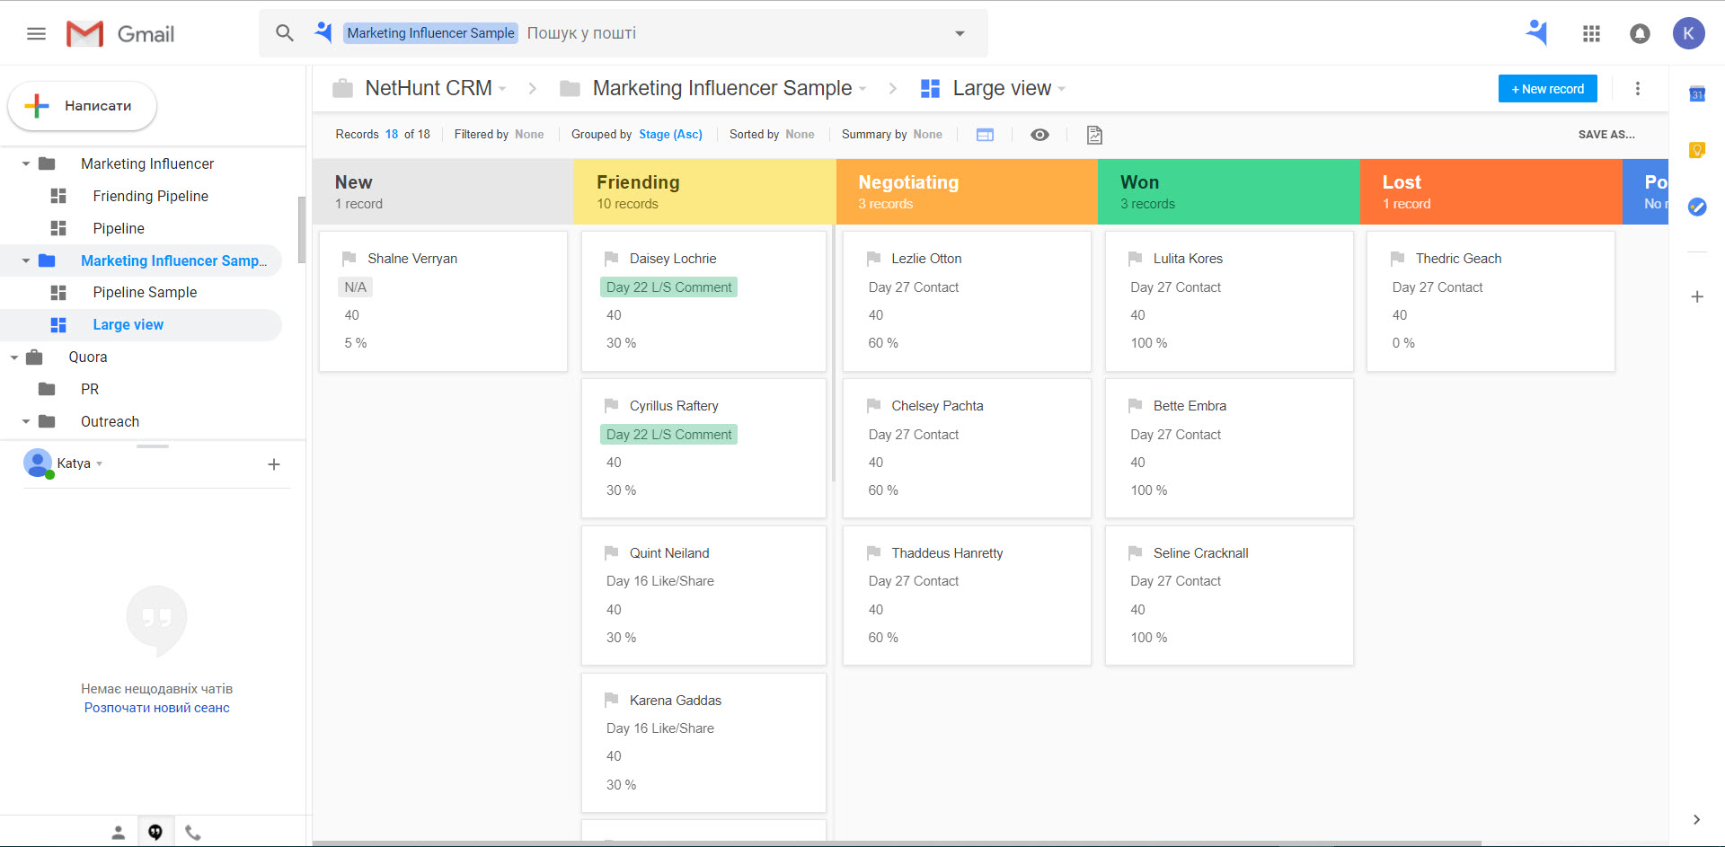1725x847 pixels.
Task: Open Chelsey Pachta record card
Action: (x=967, y=448)
